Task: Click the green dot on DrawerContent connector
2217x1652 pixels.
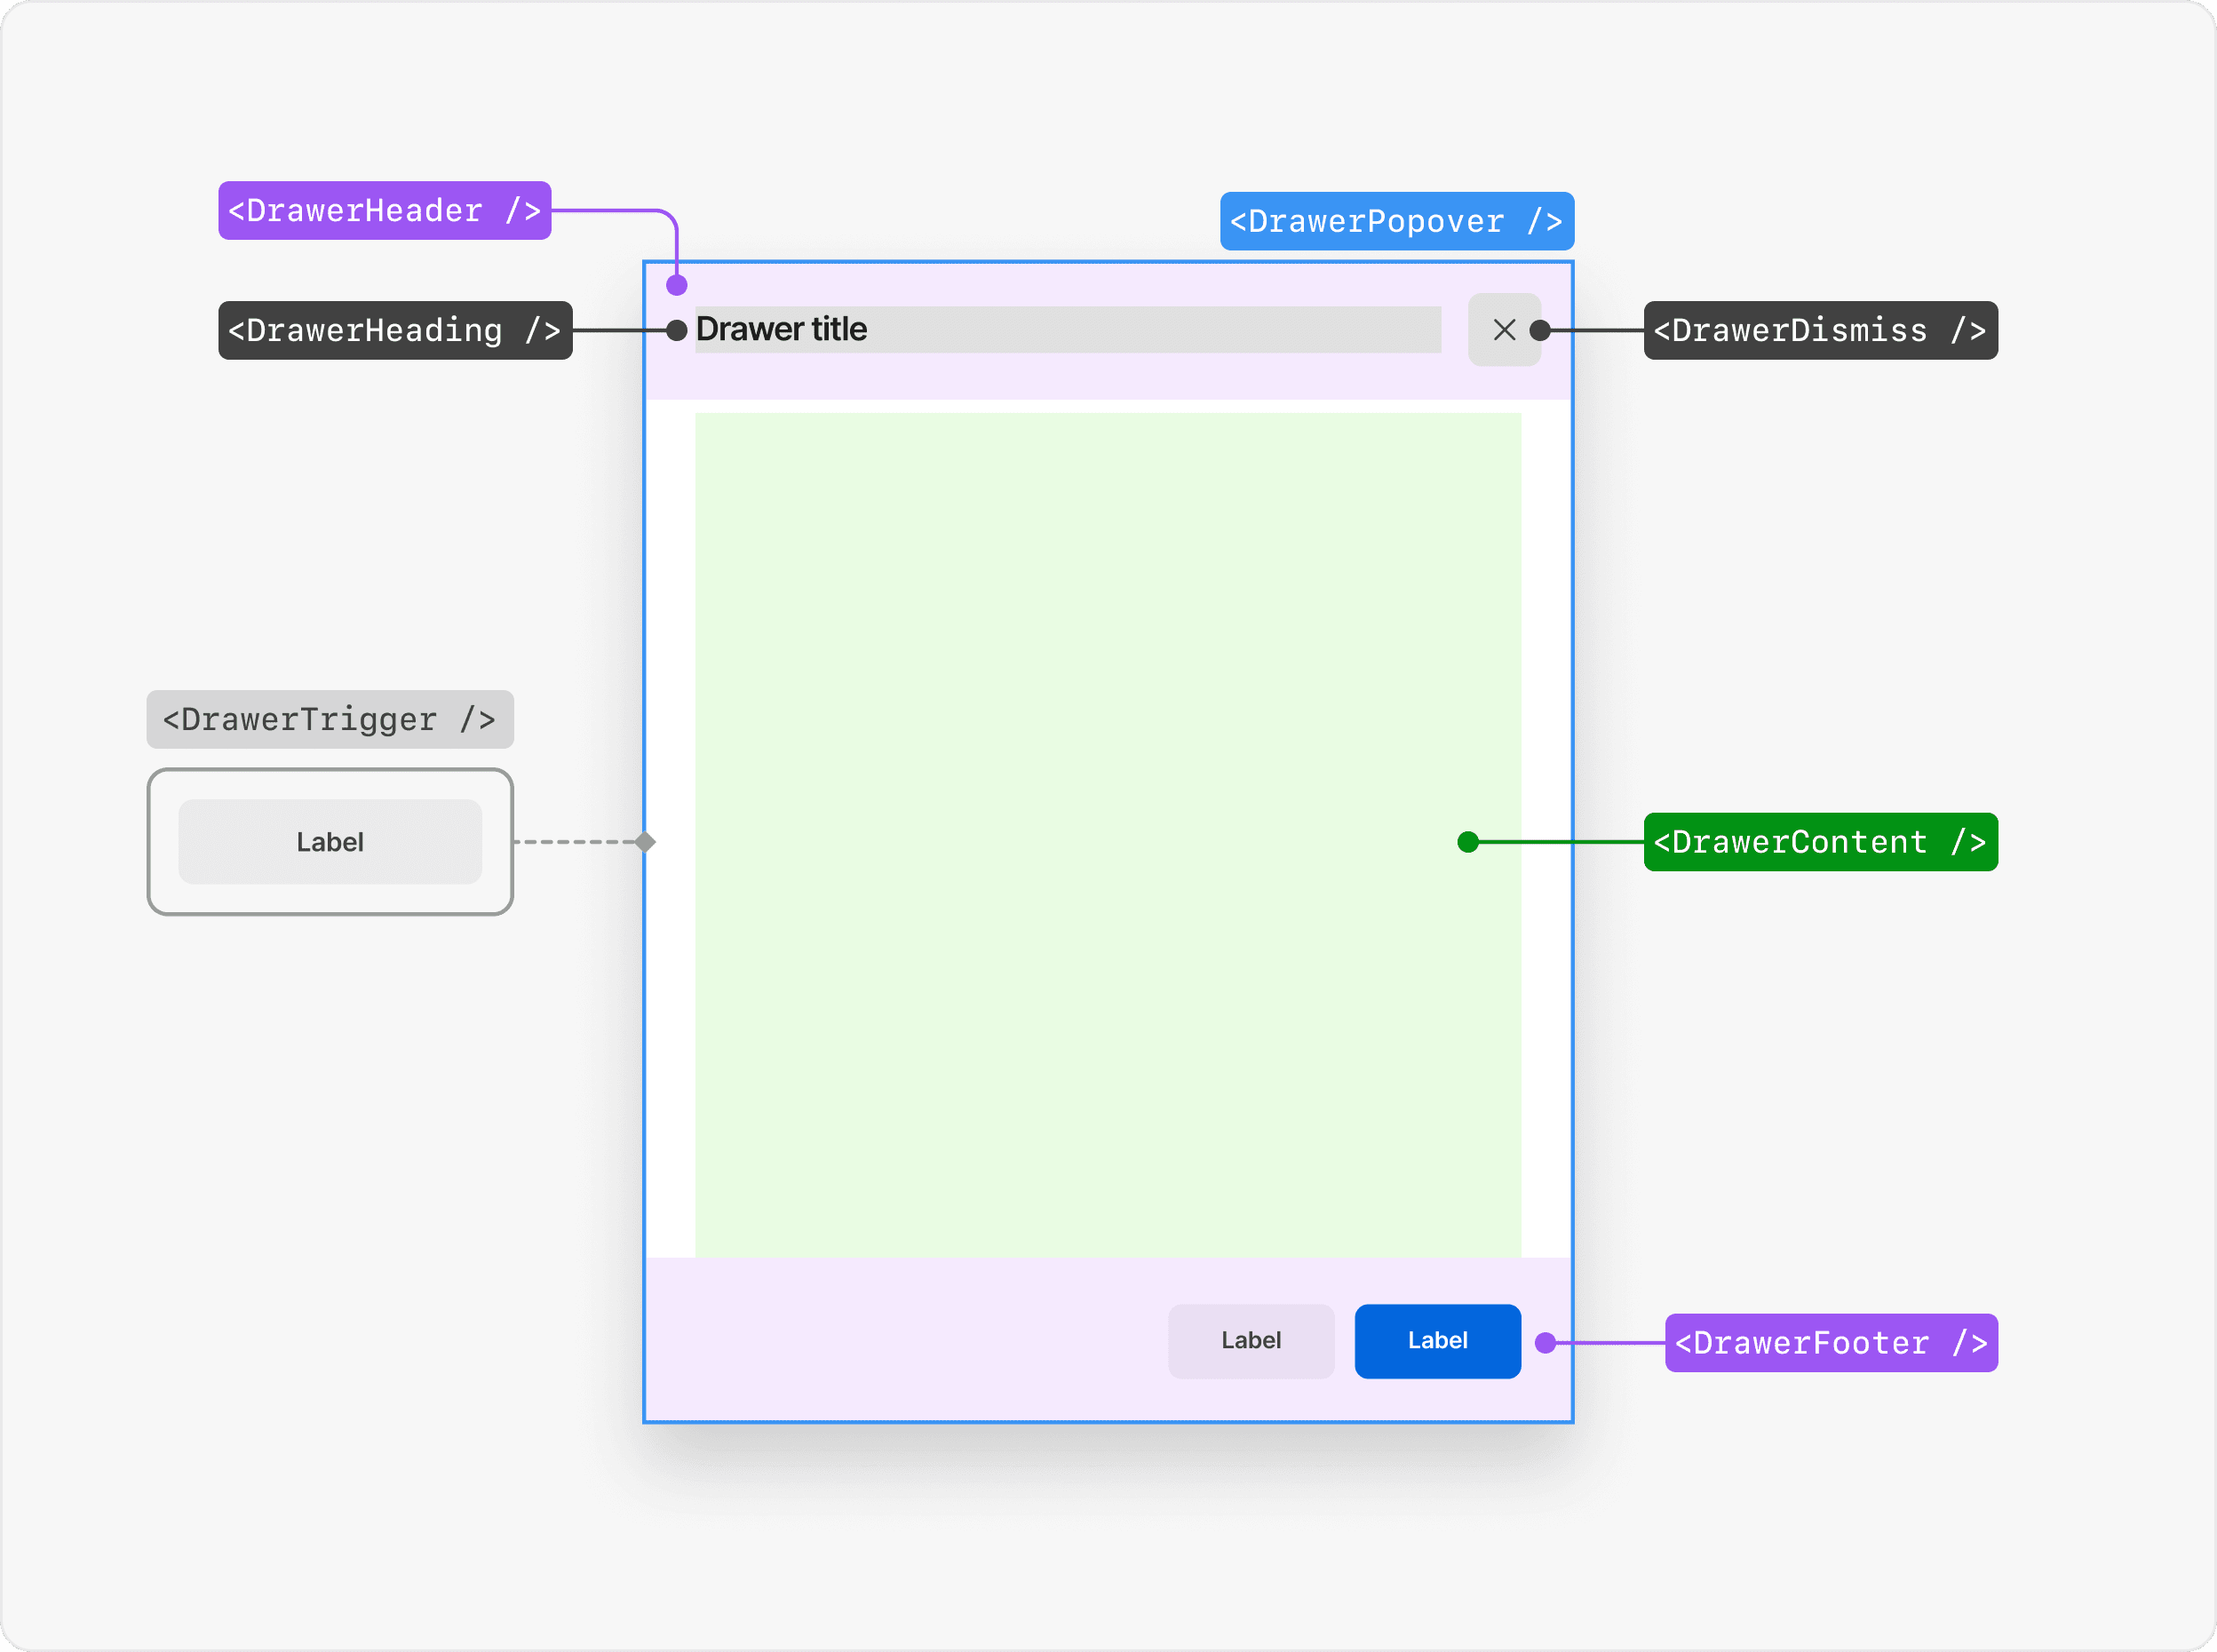Action: [x=1468, y=842]
